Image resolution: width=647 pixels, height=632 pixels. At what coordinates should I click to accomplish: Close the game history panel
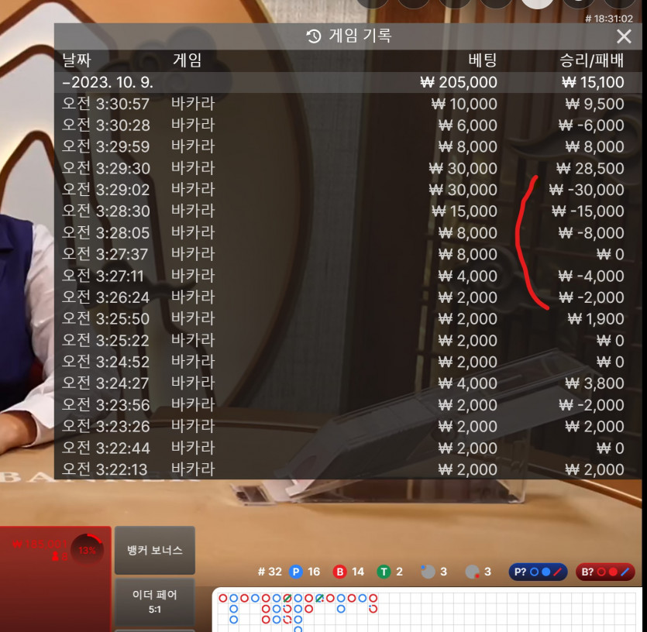point(624,36)
